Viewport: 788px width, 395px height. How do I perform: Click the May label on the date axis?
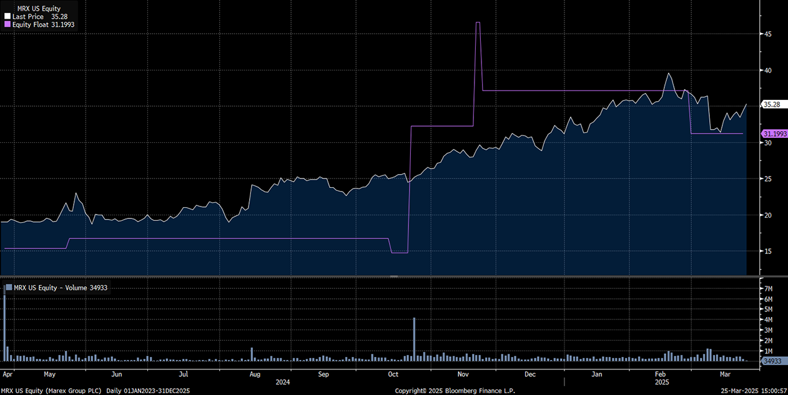pyautogui.click(x=50, y=374)
